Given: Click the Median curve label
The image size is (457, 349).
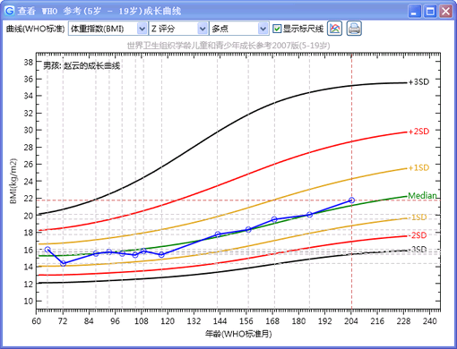Looking at the screenshot, I should (x=422, y=196).
